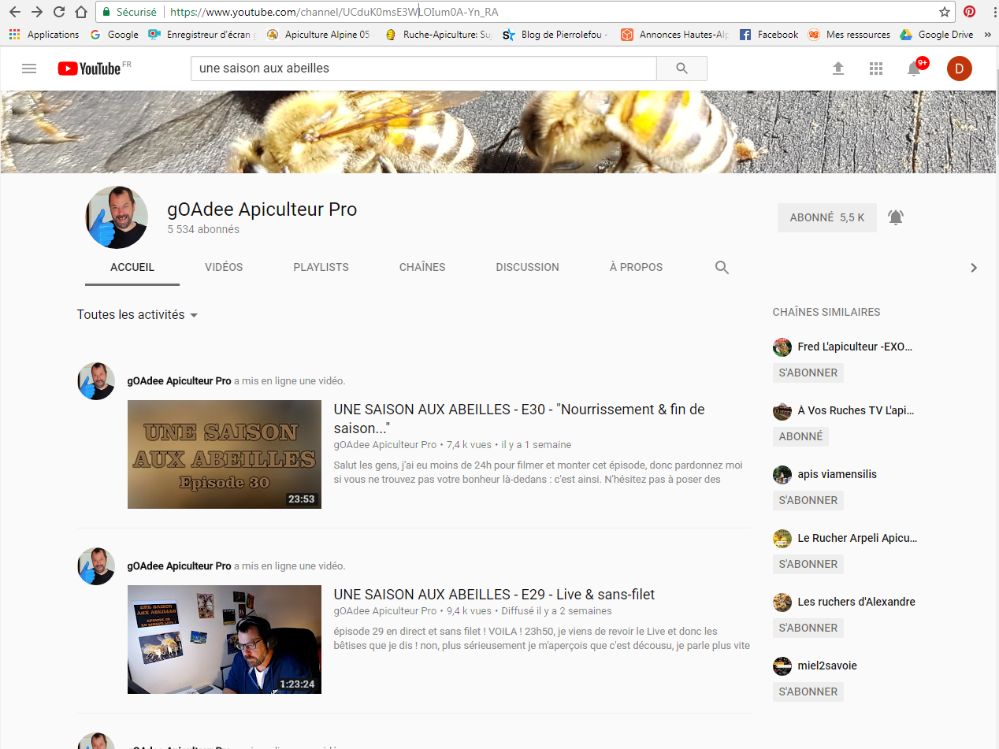
Task: Open the Facebook bookmark
Action: pyautogui.click(x=769, y=35)
